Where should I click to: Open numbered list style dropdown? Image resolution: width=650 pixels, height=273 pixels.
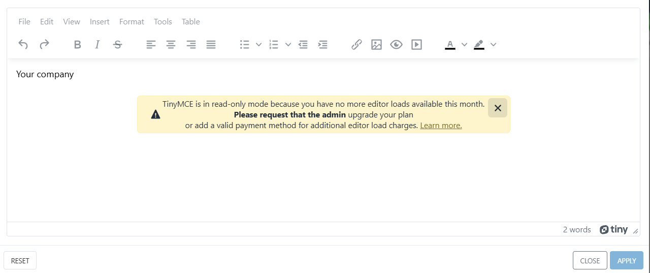(288, 44)
